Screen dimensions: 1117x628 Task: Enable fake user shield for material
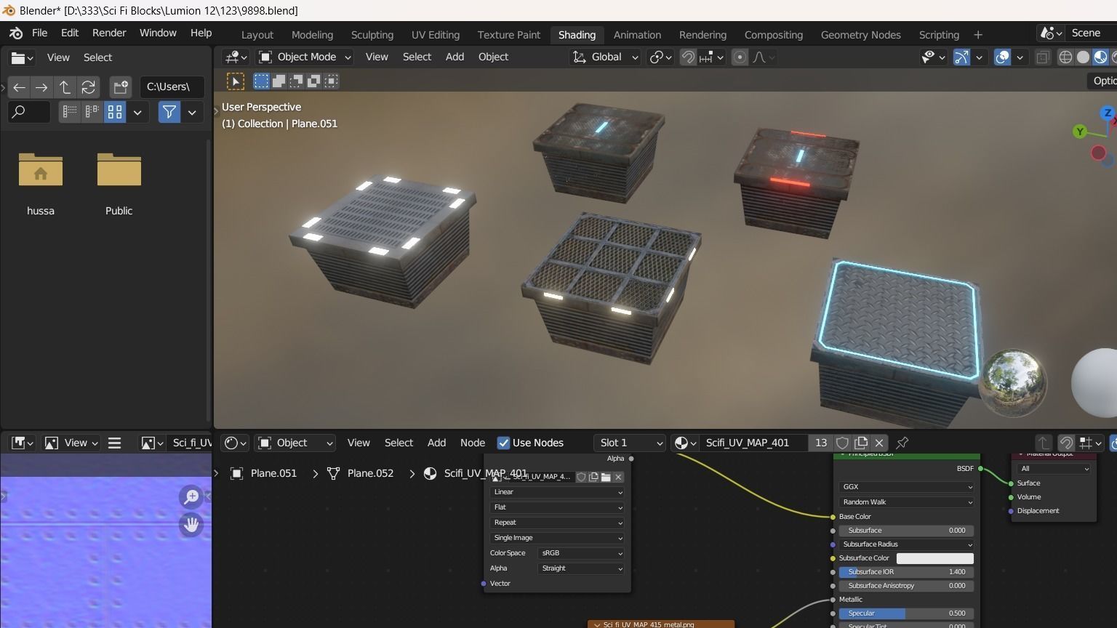click(843, 443)
